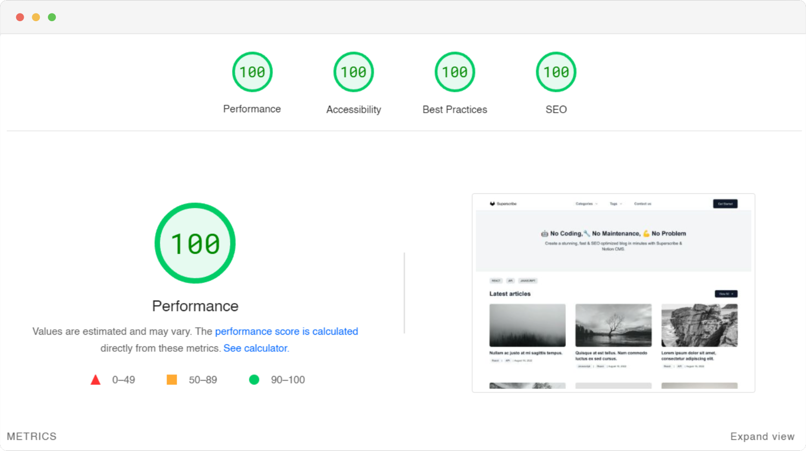This screenshot has width=806, height=451.
Task: Click the lone tree article image in the preview
Action: coord(614,325)
